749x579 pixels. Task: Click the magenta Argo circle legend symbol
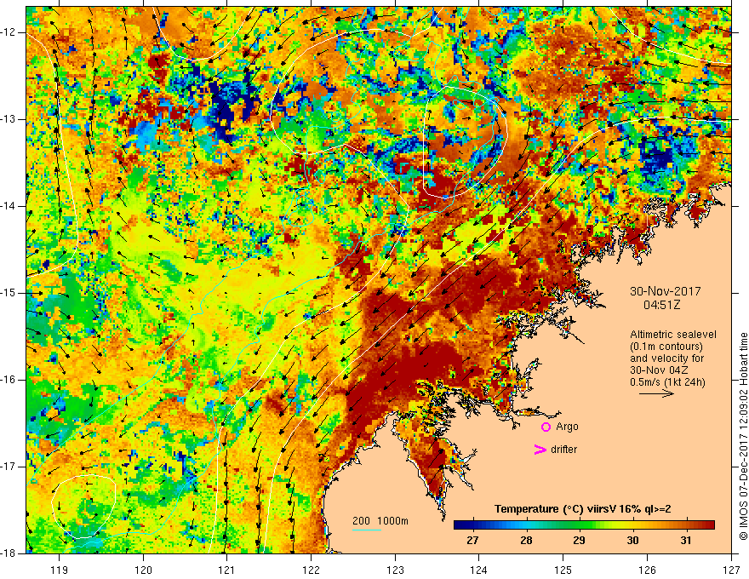[546, 427]
